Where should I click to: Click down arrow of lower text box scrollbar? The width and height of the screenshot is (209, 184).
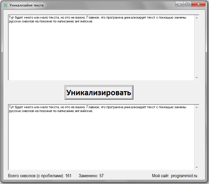[197, 167]
